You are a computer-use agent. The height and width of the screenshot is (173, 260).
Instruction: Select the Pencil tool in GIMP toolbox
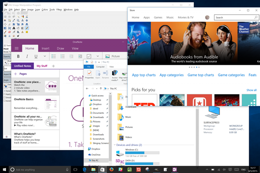pos(27,28)
